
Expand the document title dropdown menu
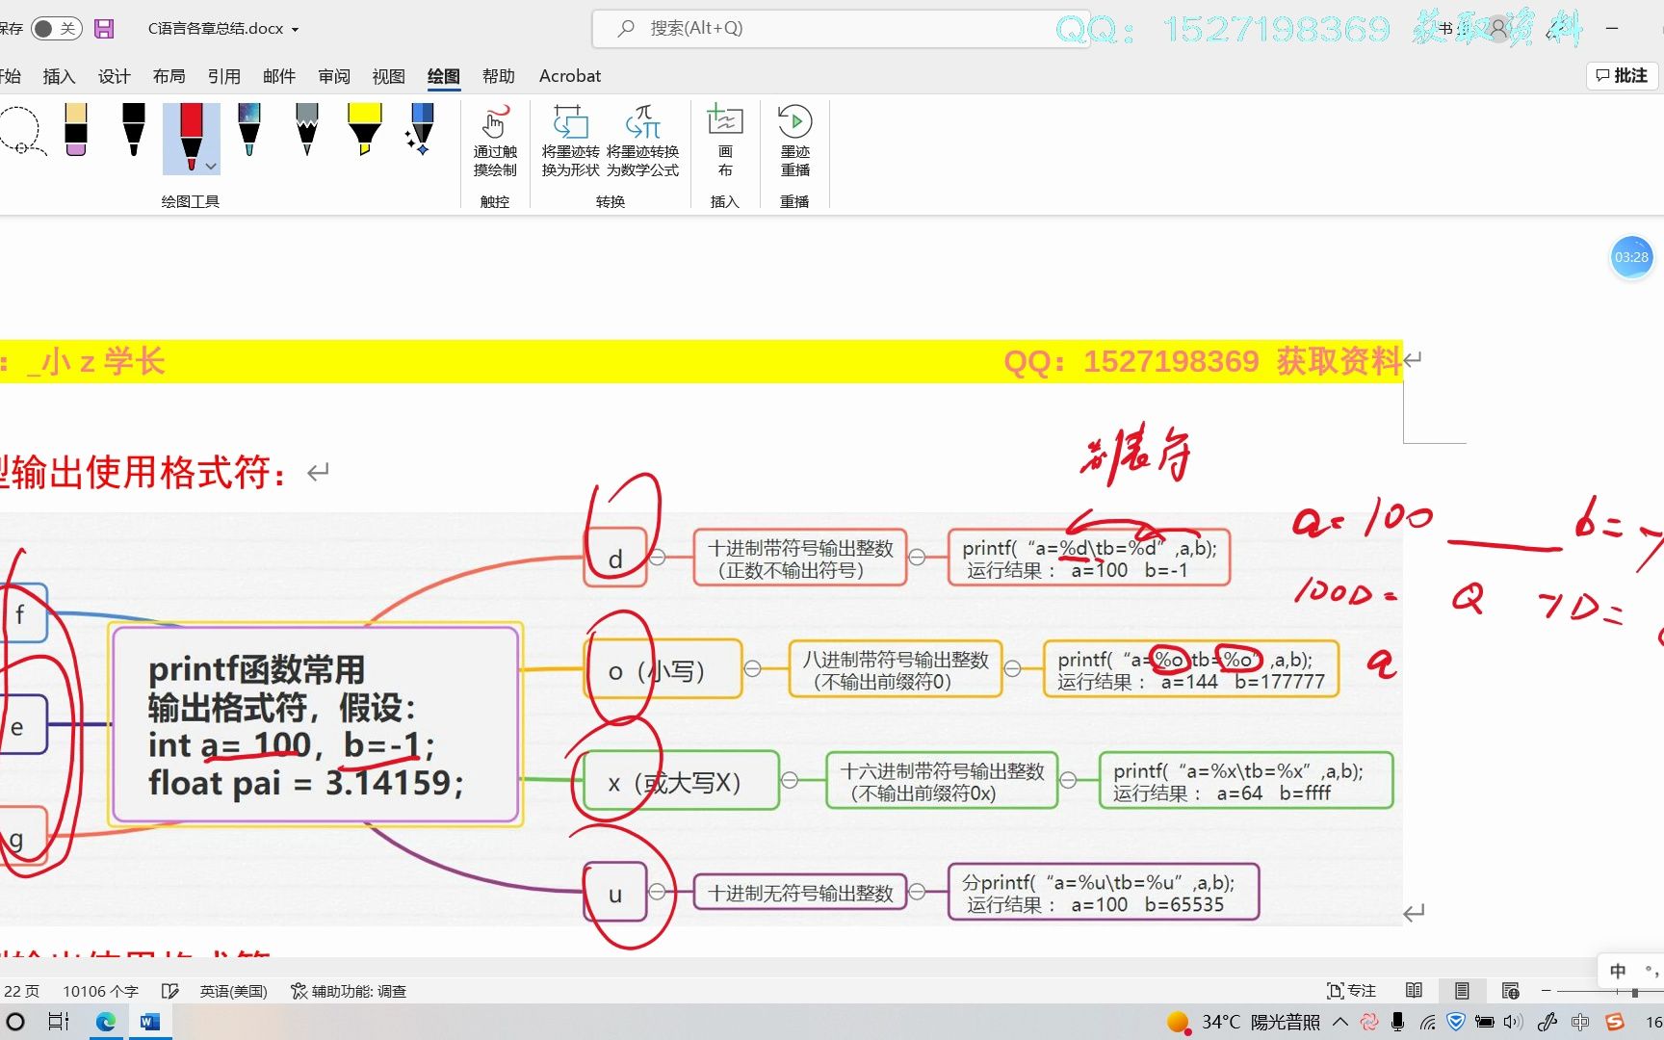(x=296, y=29)
